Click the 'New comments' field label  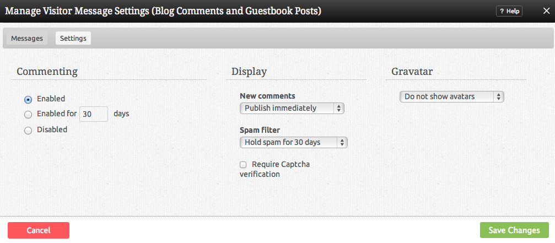click(x=267, y=96)
